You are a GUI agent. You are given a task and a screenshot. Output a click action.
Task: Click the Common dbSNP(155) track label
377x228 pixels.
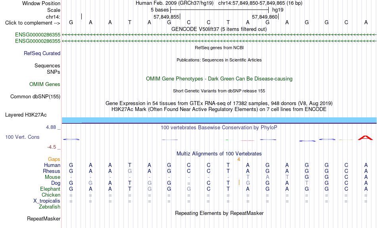(x=35, y=97)
